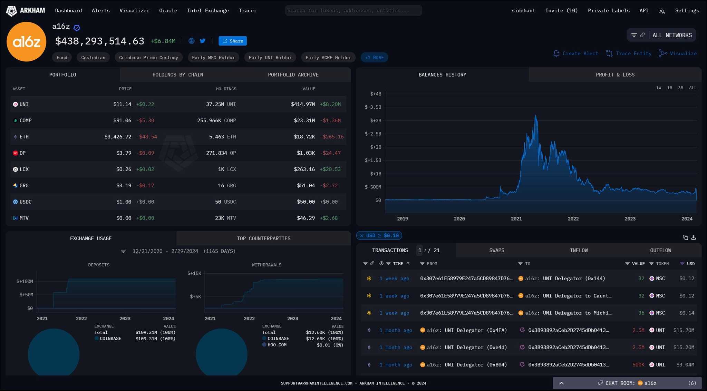Click the language translation icon
This screenshot has width=707, height=391.
(661, 11)
